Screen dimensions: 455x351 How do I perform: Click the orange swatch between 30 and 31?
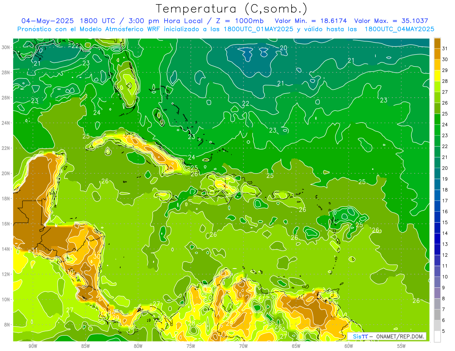(x=437, y=54)
